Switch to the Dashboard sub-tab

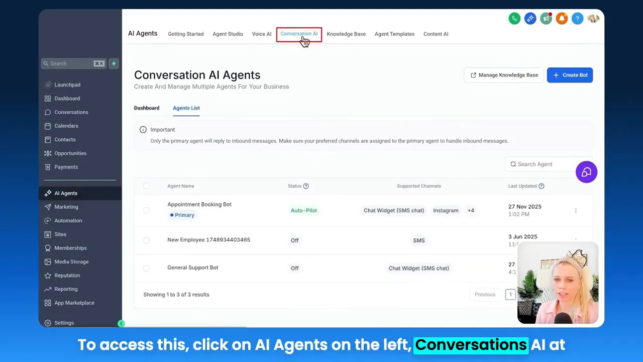click(147, 108)
